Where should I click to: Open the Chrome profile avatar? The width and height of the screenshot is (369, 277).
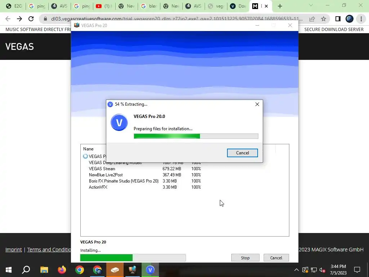[350, 19]
